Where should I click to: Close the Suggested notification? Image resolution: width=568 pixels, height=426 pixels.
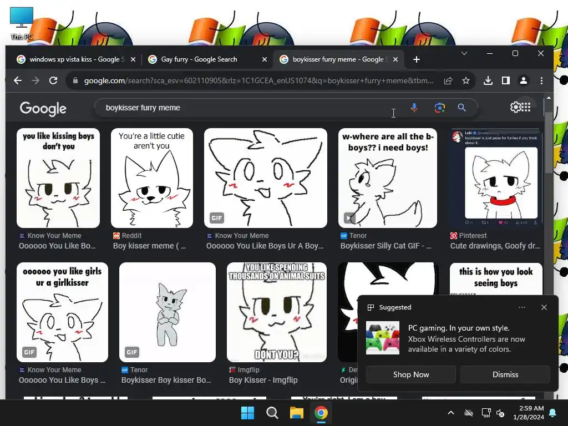point(544,307)
